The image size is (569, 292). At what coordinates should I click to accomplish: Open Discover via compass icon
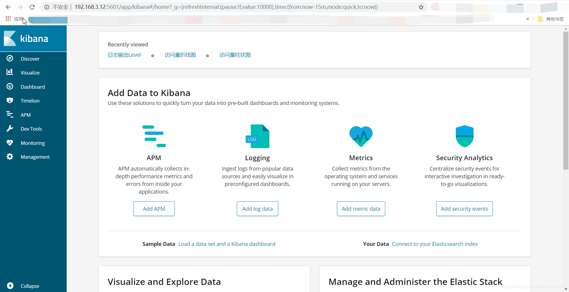click(x=10, y=58)
